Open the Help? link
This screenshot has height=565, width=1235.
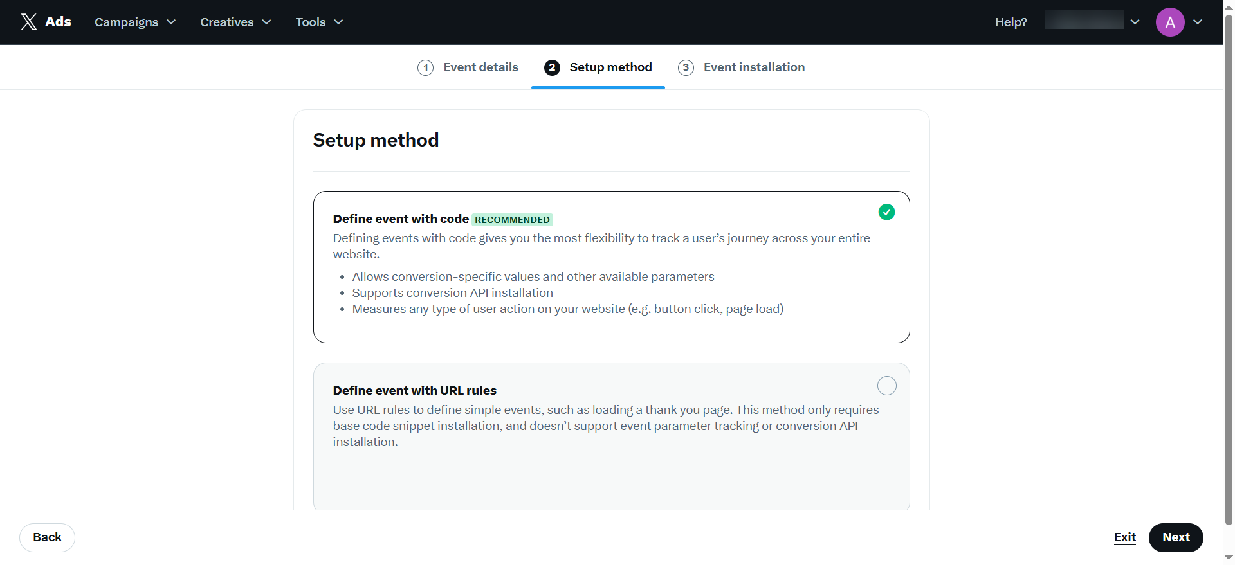pos(1011,22)
